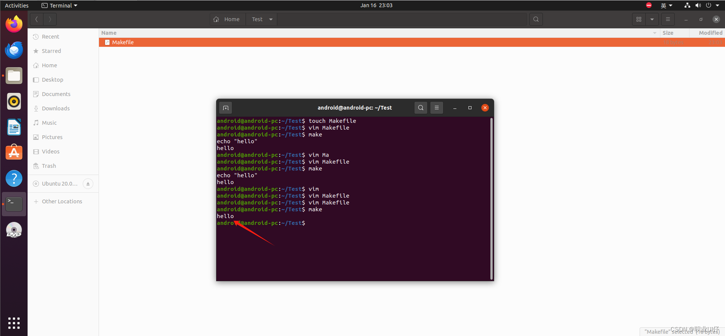The image size is (725, 336).
Task: Open the Help app in the dock
Action: click(14, 178)
